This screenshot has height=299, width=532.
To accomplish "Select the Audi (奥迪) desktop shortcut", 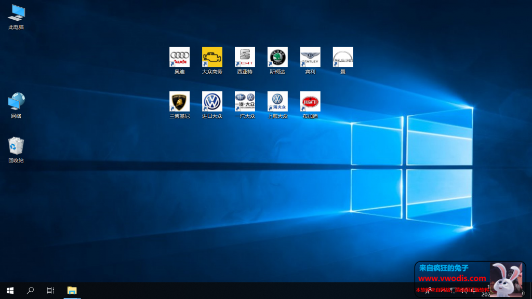I will tap(180, 57).
